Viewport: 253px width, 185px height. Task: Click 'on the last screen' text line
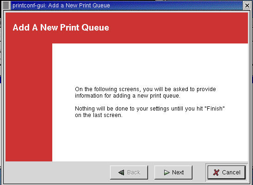(x=99, y=115)
